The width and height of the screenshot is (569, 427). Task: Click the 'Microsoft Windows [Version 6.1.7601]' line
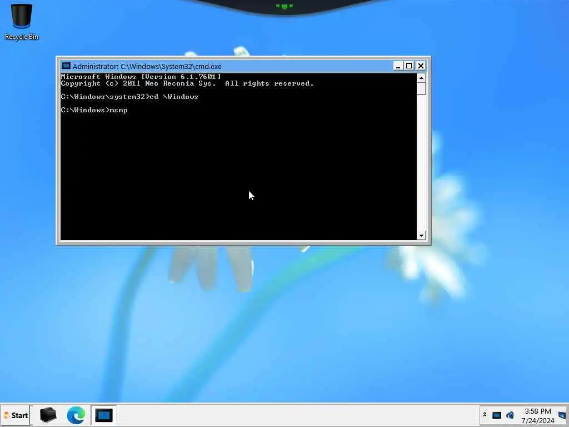coord(141,77)
